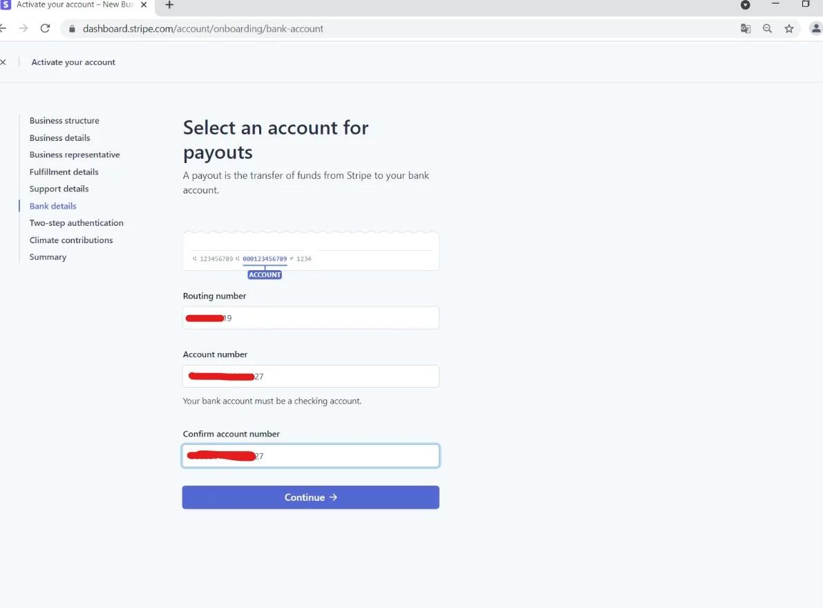Click the forward navigation arrow
Screen dimensions: 823x608
coord(23,28)
